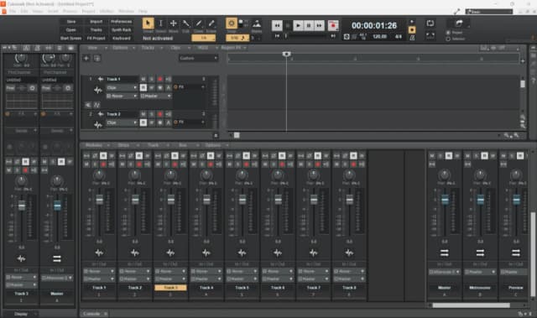
Task: Click the metronome icon in transport
Action: pyautogui.click(x=412, y=38)
